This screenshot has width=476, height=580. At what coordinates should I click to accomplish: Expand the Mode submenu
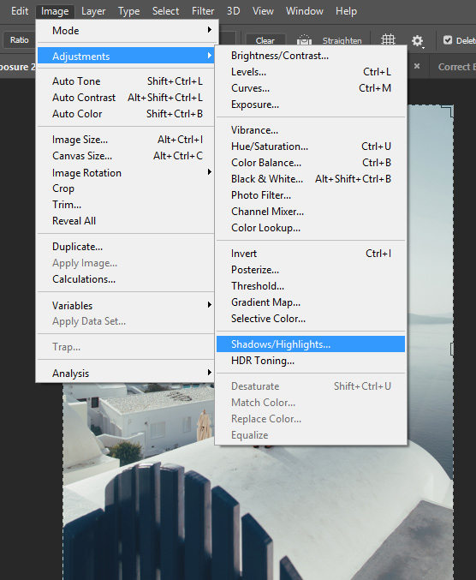tap(126, 30)
